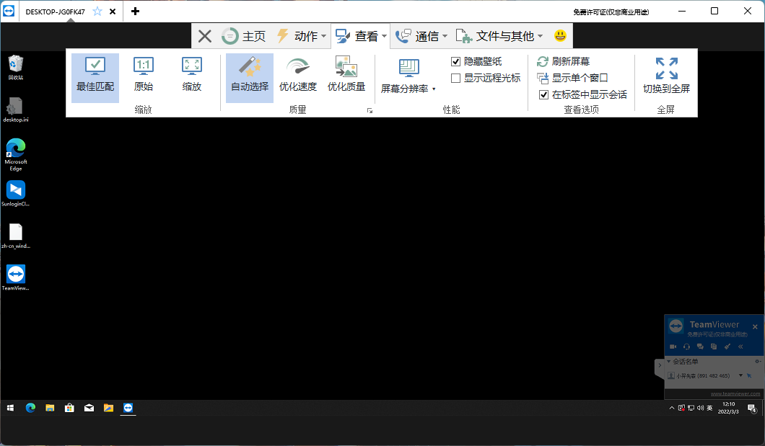Screen dimensions: 765x446
Task: Open voice chat headset icon in session panel
Action: (686, 347)
